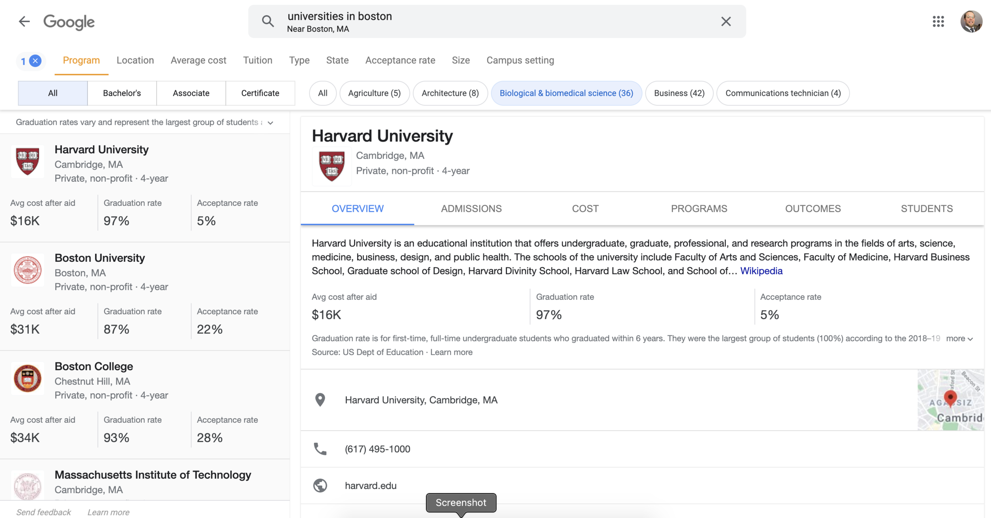This screenshot has height=518, width=991.
Task: Expand 'more' on the graduation rate footnote
Action: point(959,339)
